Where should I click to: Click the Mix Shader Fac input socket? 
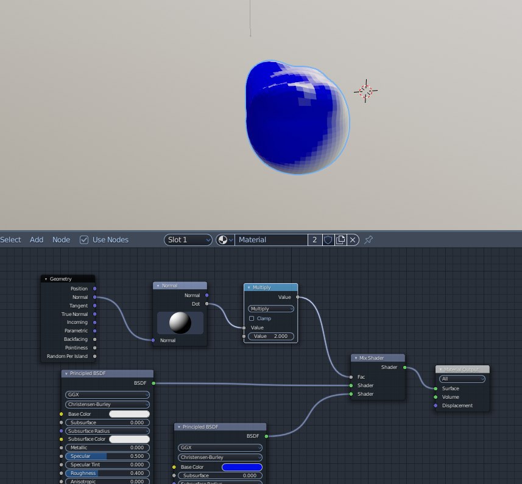coord(351,377)
